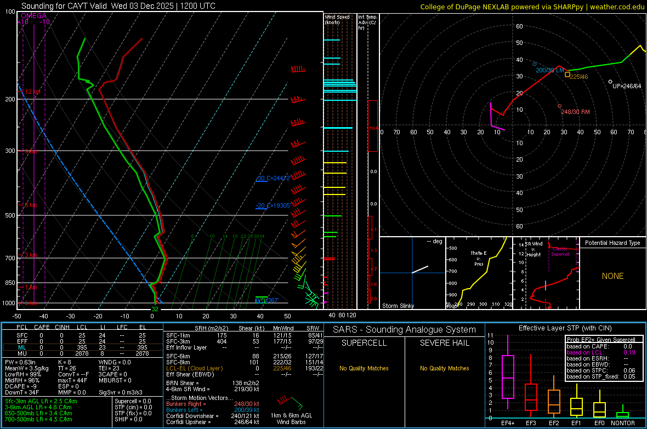The image size is (647, 429).
Task: Click the SARS - Sounding Analogue System header
Action: pos(404,330)
